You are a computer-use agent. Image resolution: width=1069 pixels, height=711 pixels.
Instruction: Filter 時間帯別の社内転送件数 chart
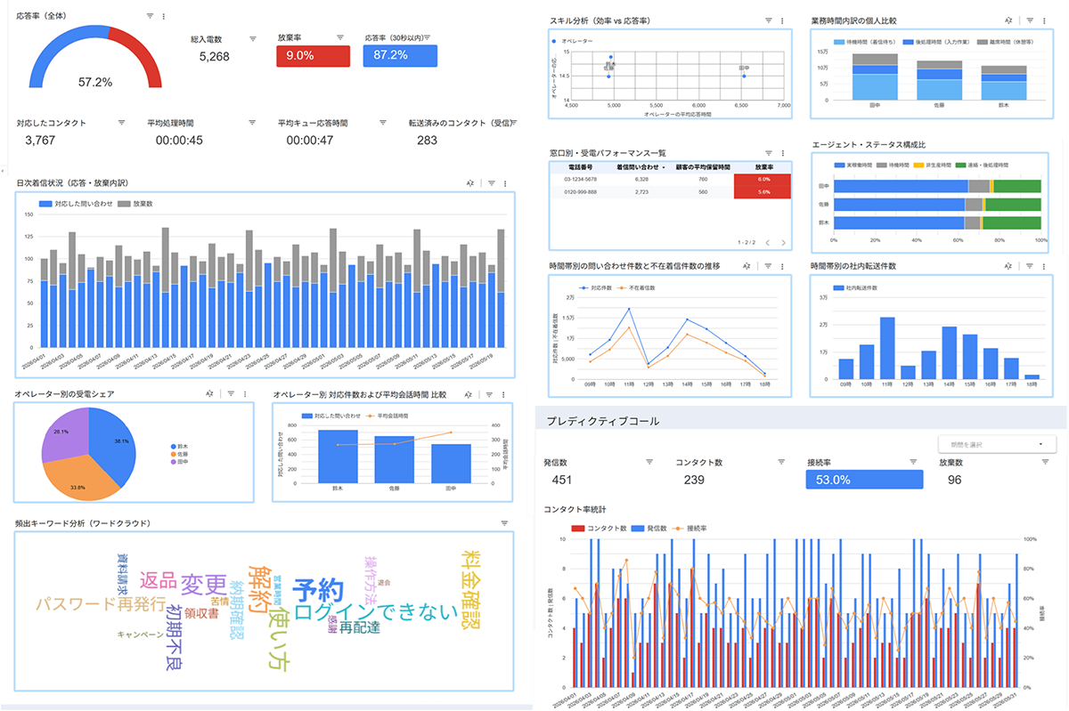point(1029,265)
